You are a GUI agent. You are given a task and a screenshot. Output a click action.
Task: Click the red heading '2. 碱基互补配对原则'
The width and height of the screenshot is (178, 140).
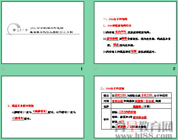point(21,106)
